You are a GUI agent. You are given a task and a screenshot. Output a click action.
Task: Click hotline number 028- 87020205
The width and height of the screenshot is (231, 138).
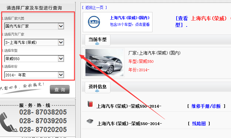click(x=43, y=130)
